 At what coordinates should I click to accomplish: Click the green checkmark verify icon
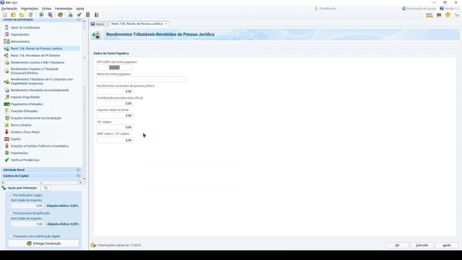click(79, 15)
